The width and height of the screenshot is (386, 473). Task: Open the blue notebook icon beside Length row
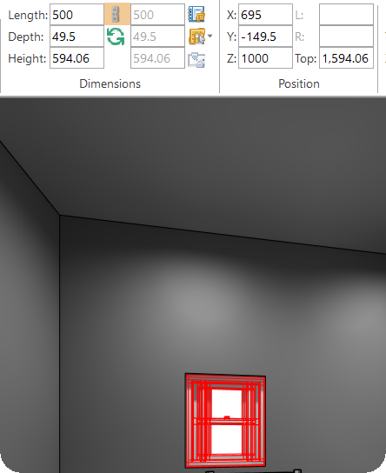point(196,14)
